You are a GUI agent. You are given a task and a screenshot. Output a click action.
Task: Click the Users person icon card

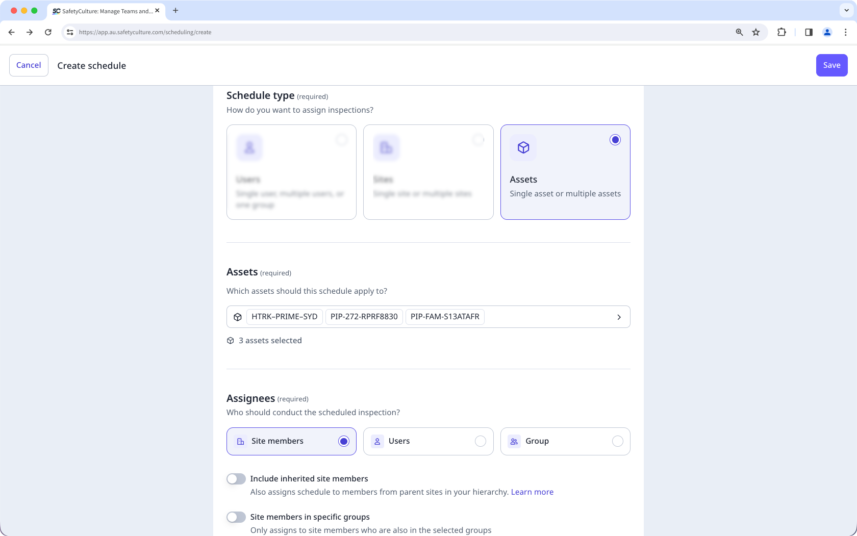click(x=249, y=147)
